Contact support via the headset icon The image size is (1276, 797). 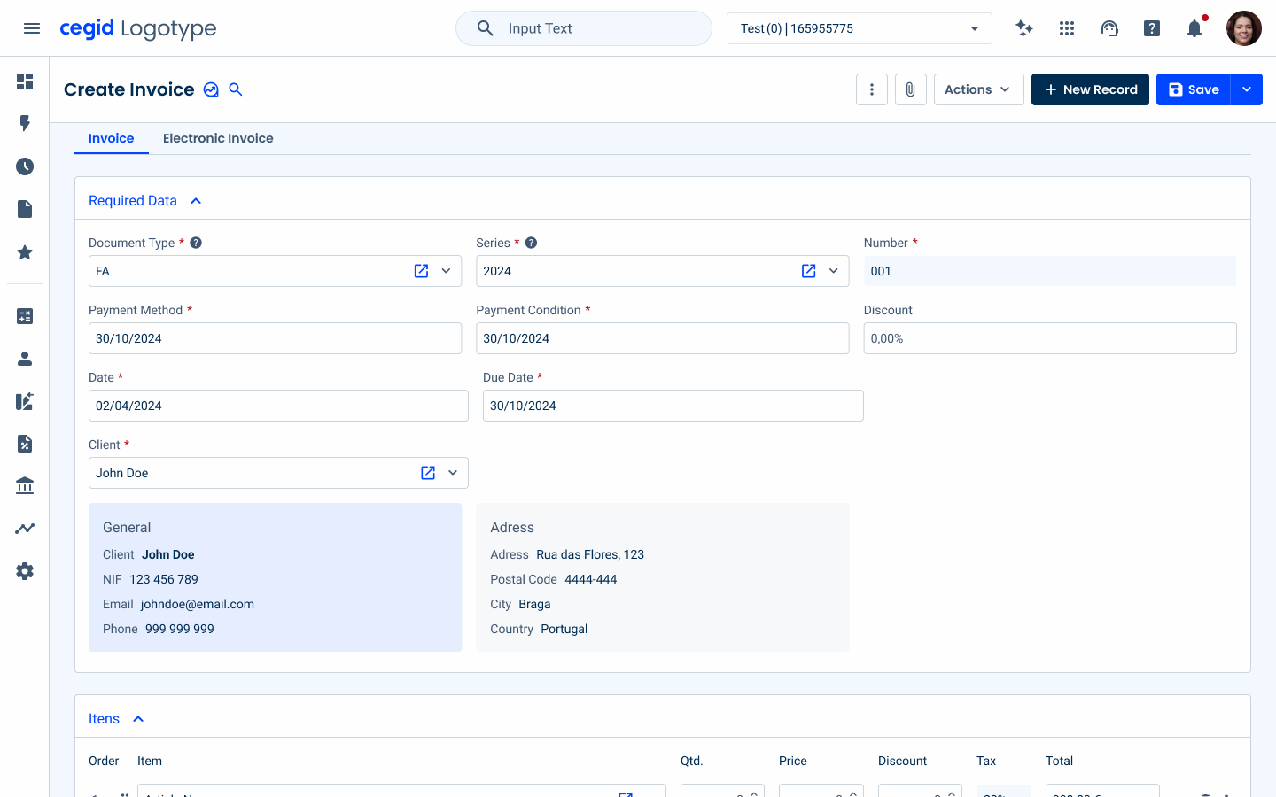tap(1109, 27)
